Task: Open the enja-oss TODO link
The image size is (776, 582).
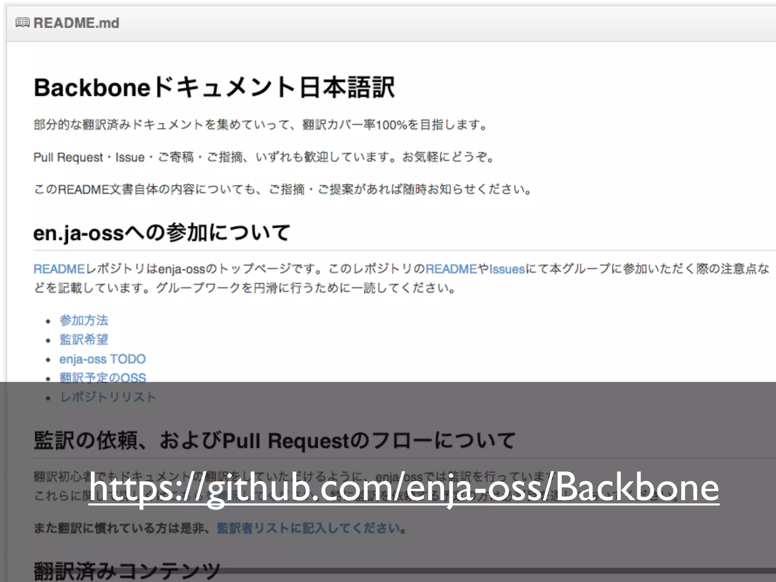Action: click(102, 359)
